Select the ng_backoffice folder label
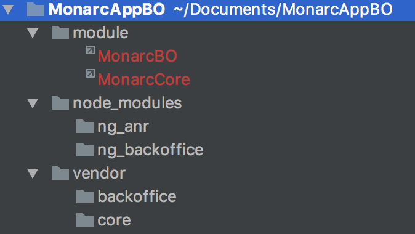Screen dimensions: 415x234 [x=150, y=150]
